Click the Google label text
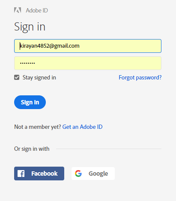 coord(98,174)
